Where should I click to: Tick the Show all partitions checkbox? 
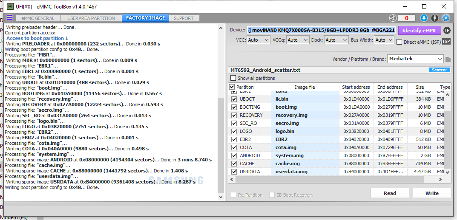tap(233, 78)
